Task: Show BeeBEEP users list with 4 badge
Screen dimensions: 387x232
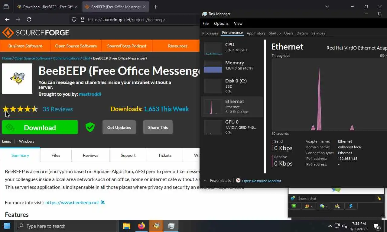Action: (x=309, y=206)
